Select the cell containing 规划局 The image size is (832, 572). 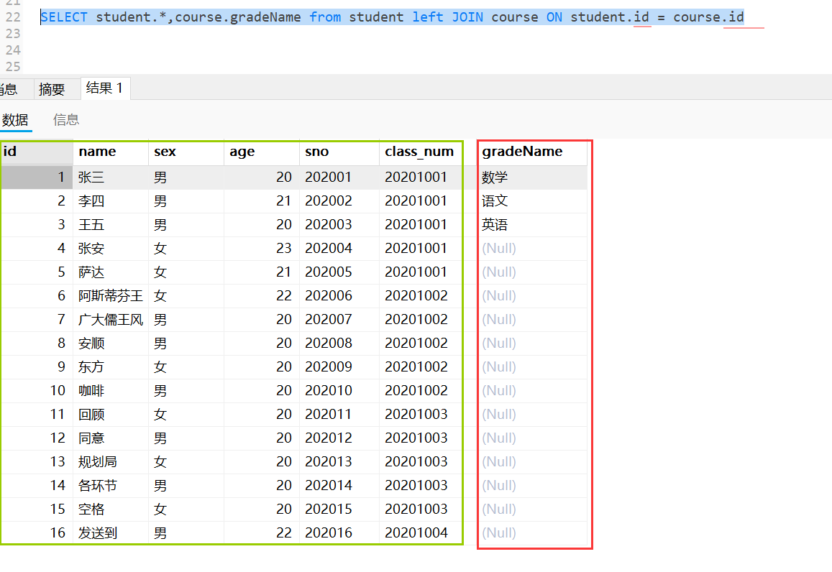[110, 462]
